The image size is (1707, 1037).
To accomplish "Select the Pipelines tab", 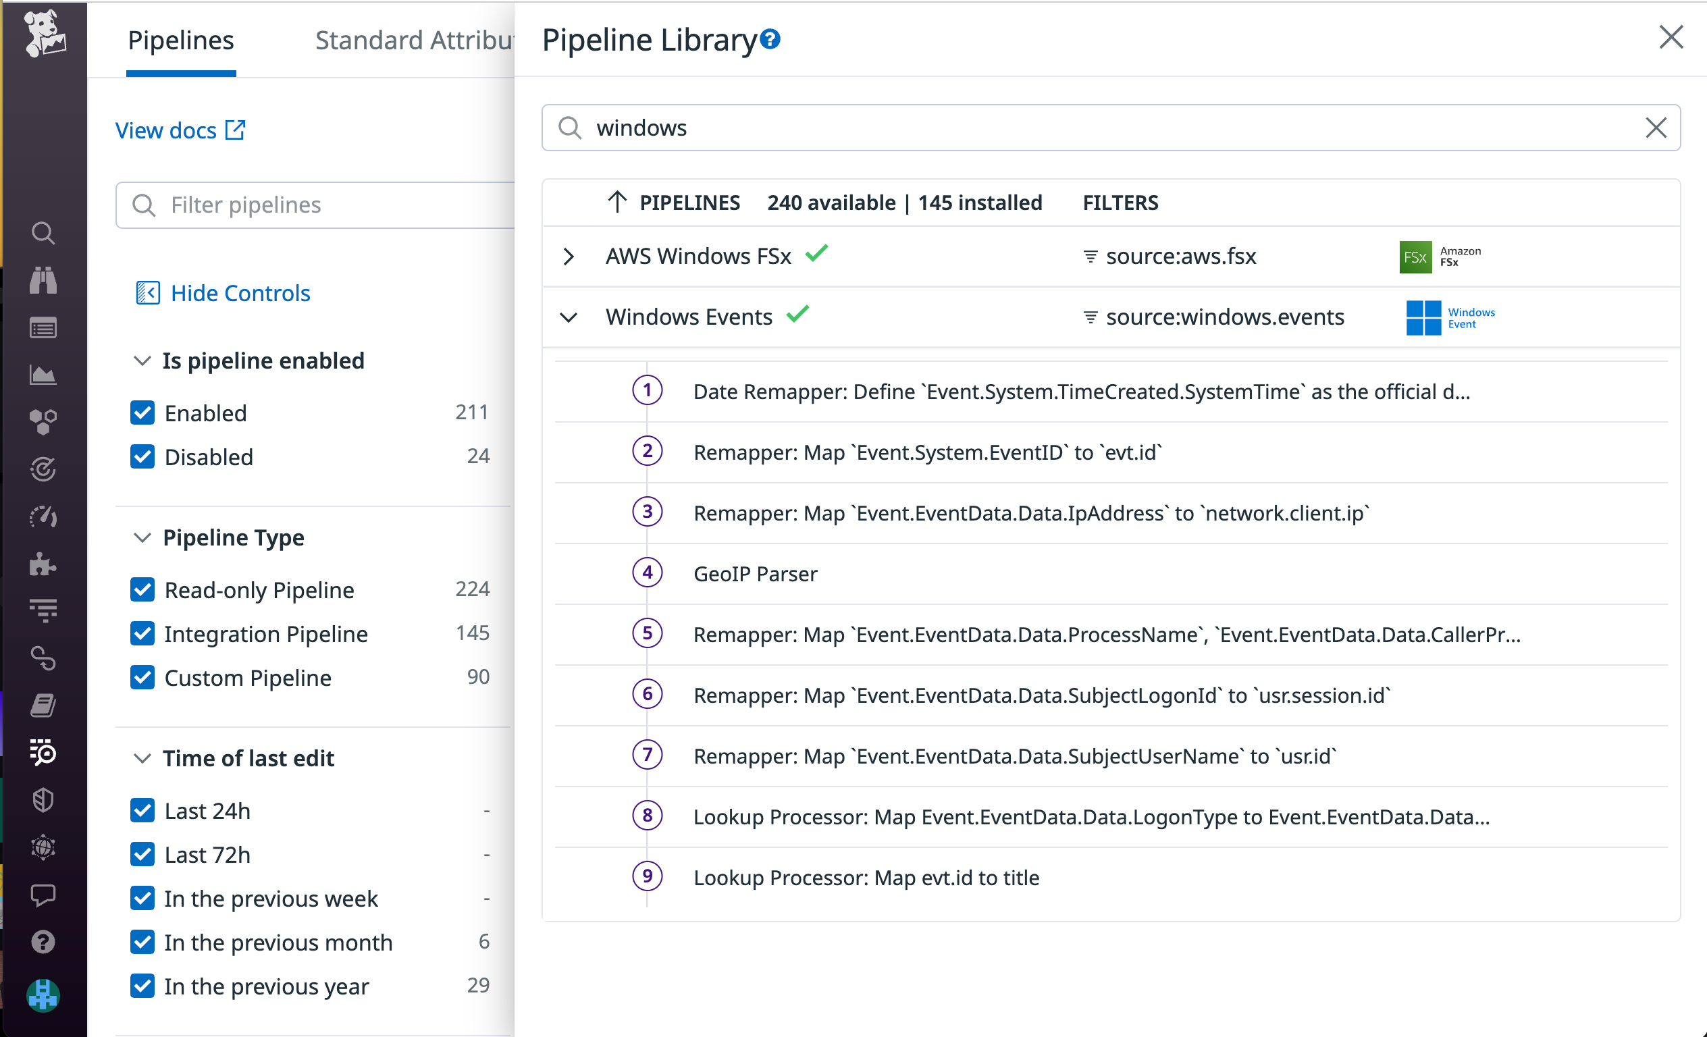I will (x=181, y=41).
